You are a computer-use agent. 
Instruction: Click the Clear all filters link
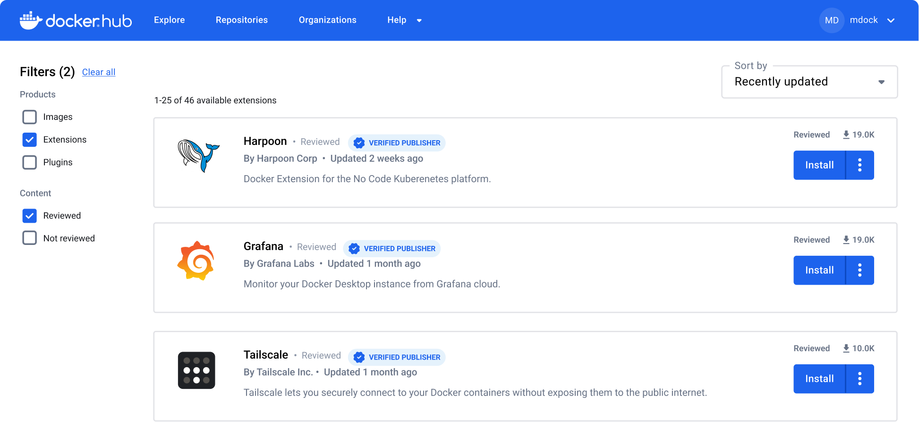tap(99, 72)
